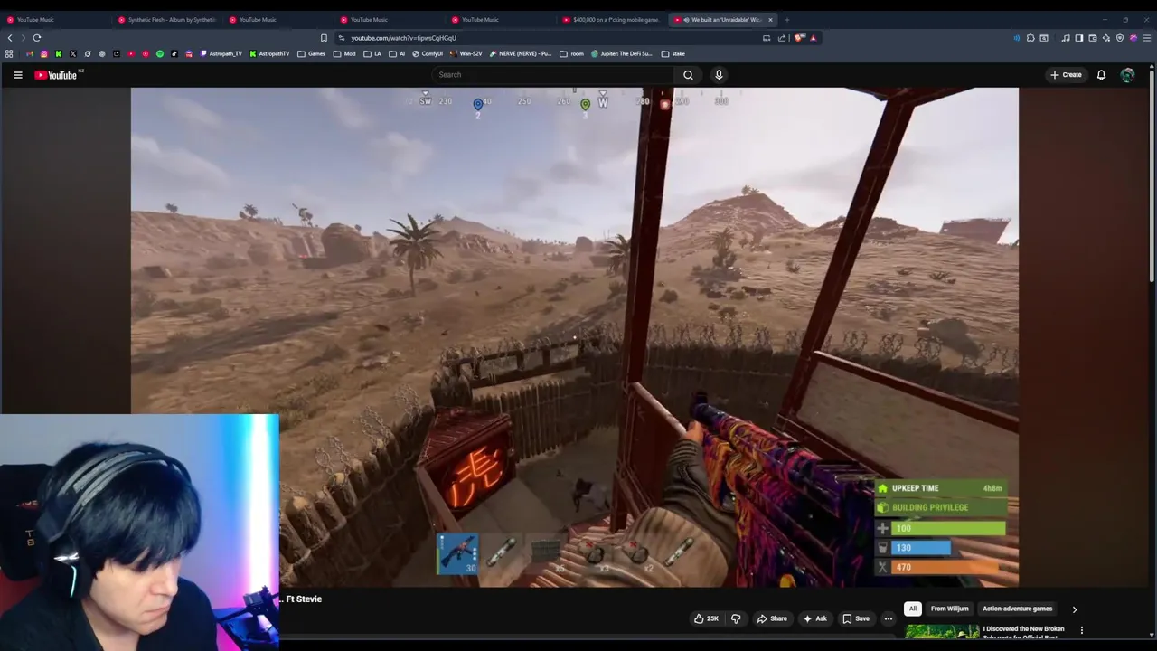Click the YouTube Create button

pyautogui.click(x=1066, y=75)
